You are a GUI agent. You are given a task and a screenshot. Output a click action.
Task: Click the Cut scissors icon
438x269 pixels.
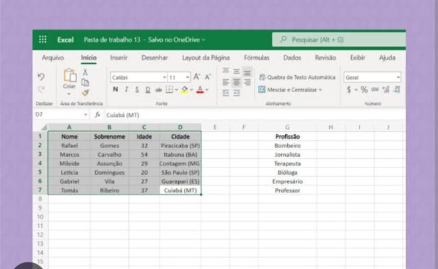[85, 72]
